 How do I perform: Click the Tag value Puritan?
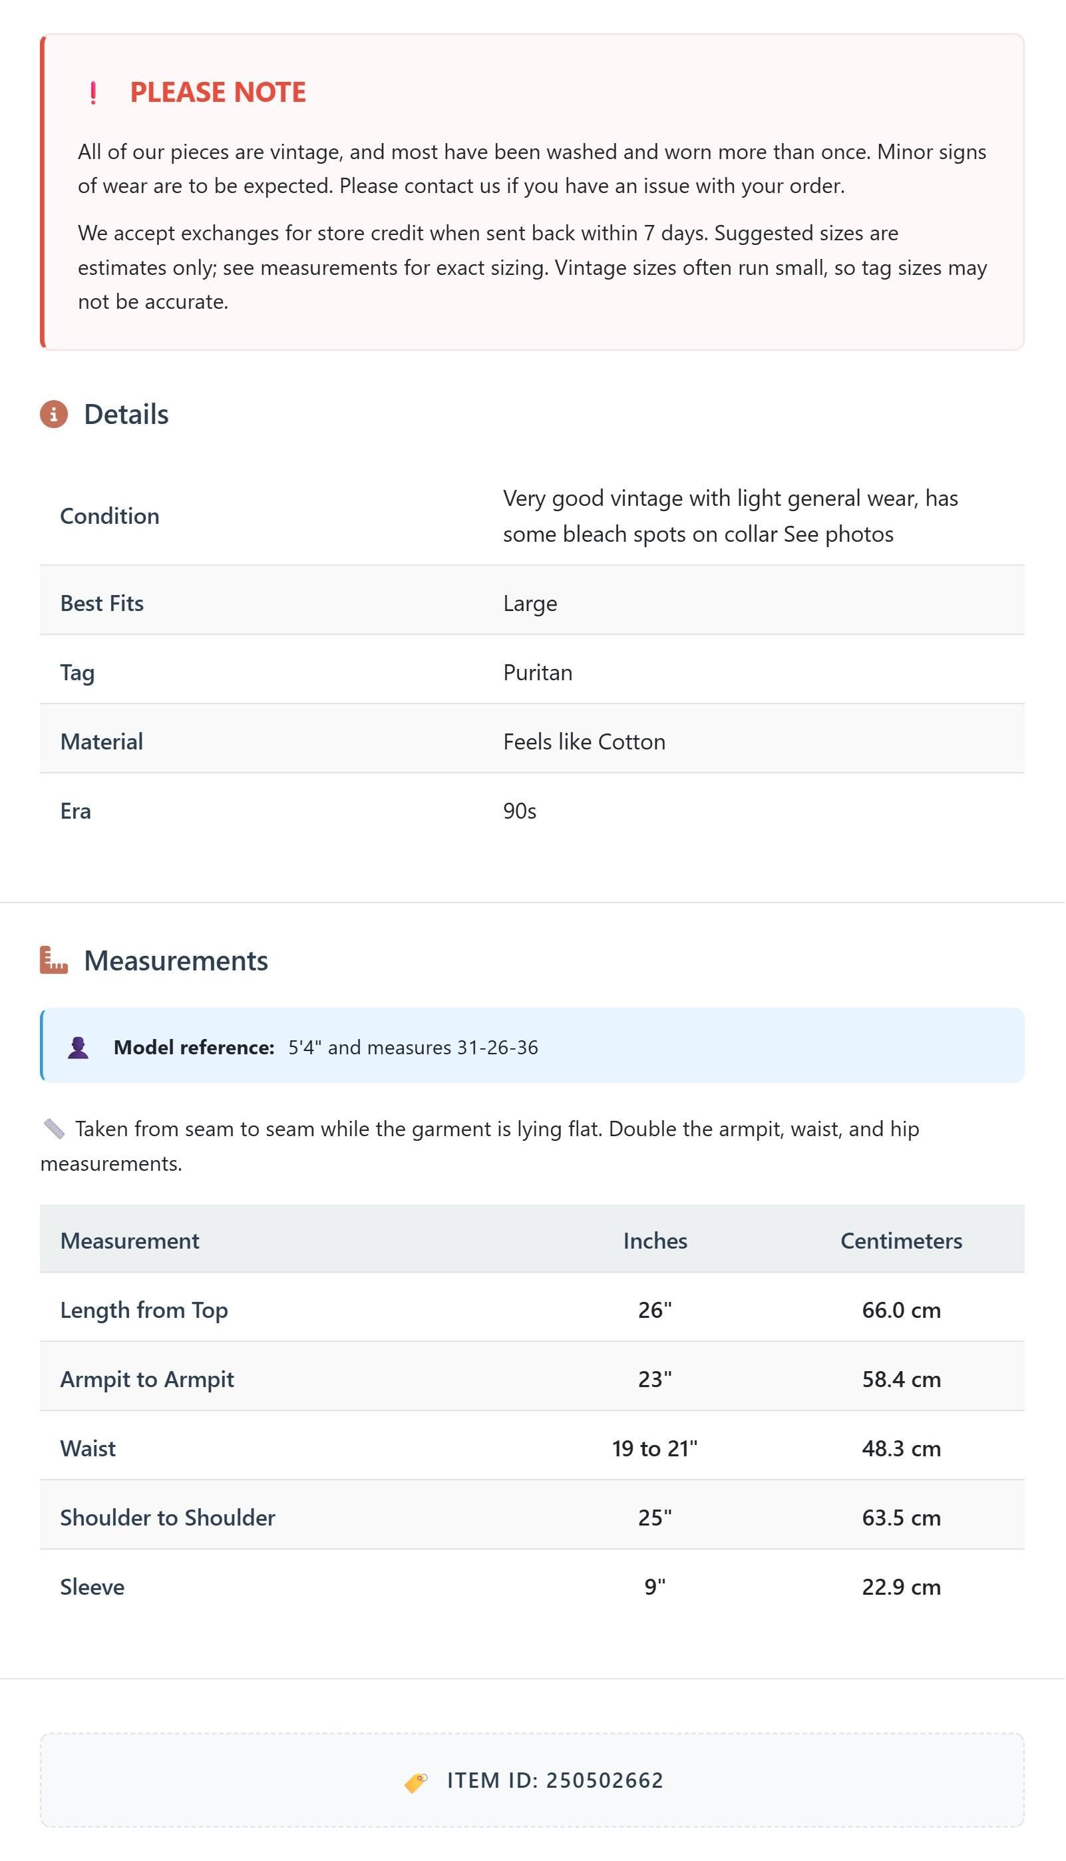pyautogui.click(x=538, y=673)
